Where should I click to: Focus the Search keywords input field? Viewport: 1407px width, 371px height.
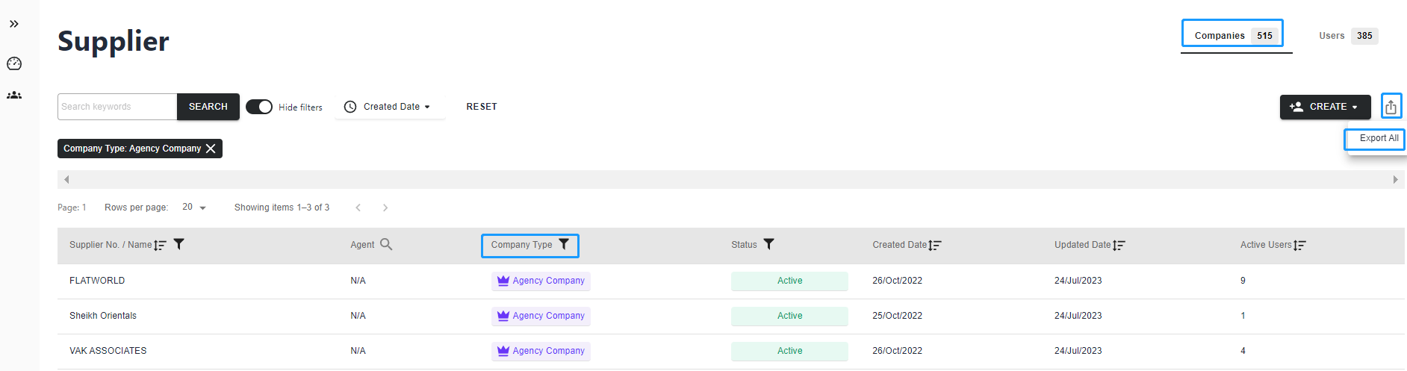117,107
